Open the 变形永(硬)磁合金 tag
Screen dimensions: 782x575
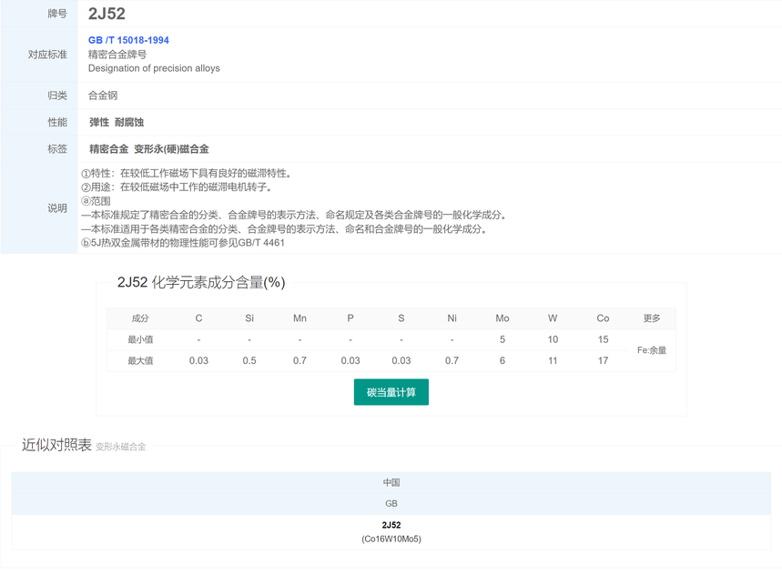(x=171, y=148)
